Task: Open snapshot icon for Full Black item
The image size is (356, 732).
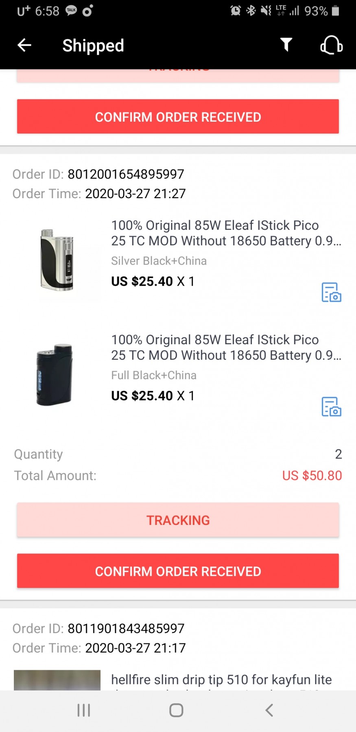Action: pyautogui.click(x=331, y=406)
